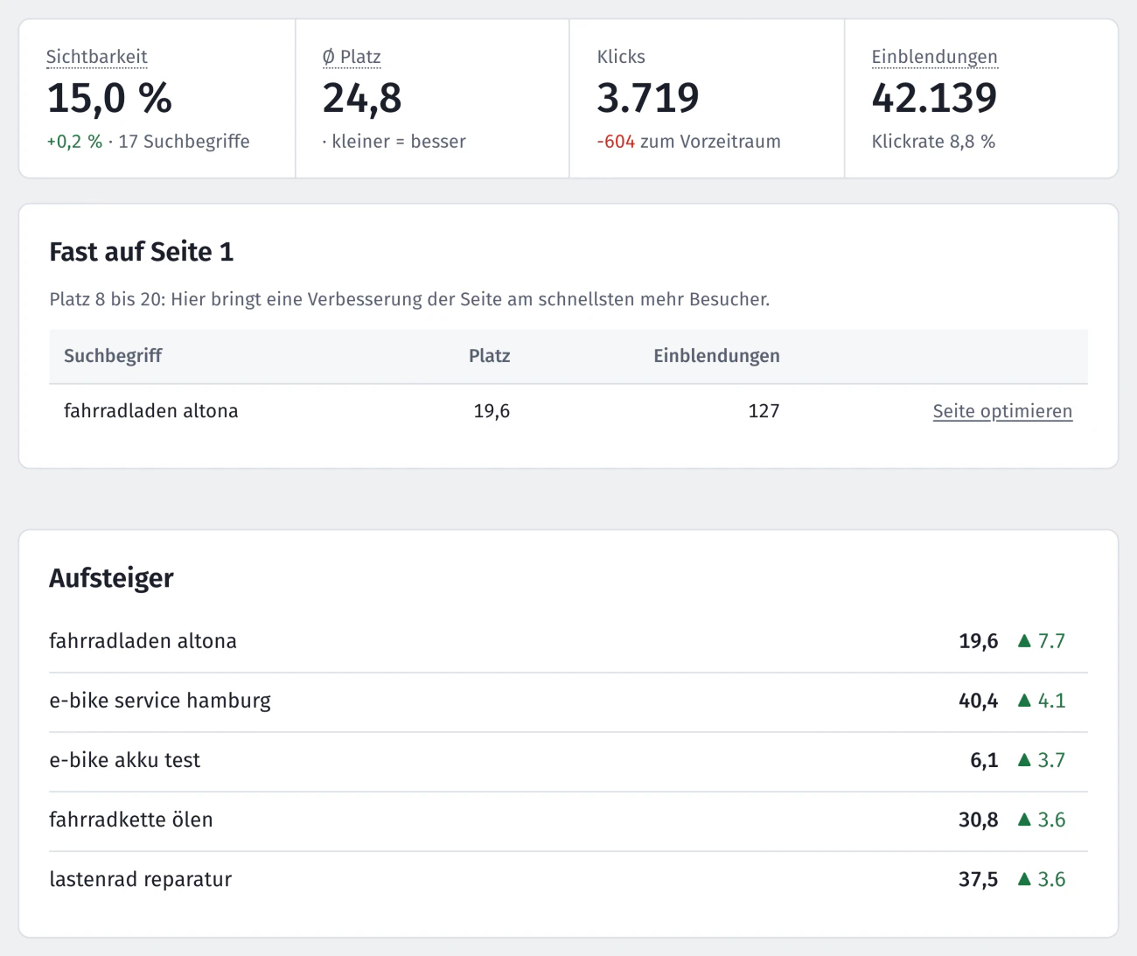Click the up arrow beside e-bike service hamburg
1137x956 pixels.
pos(1025,701)
